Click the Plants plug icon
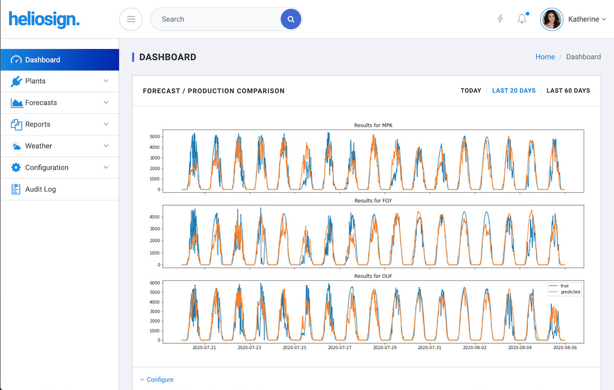The image size is (614, 390). (x=16, y=81)
